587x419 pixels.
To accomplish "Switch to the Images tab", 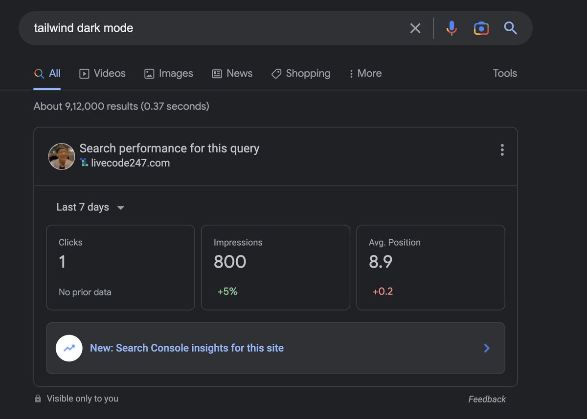I will 168,73.
